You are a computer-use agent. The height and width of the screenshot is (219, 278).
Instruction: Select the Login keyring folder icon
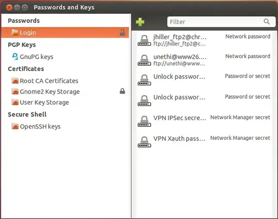[15, 32]
